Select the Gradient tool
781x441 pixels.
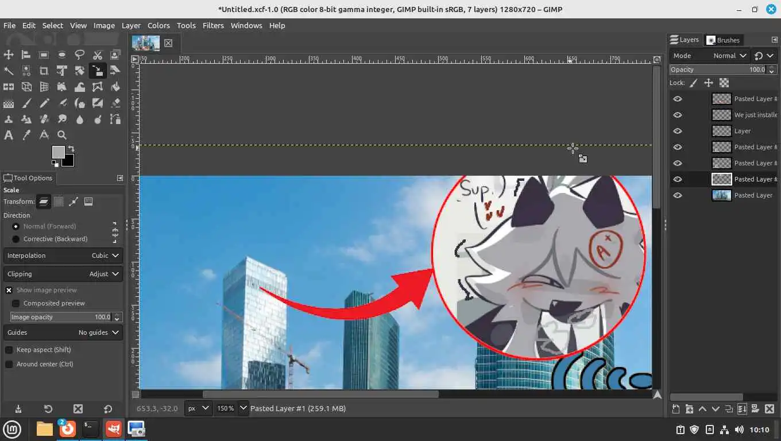click(x=9, y=103)
